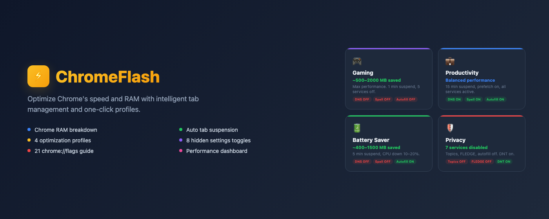The height and width of the screenshot is (219, 549).
Task: Toggle the DNT ON tag
Action: [504, 162]
